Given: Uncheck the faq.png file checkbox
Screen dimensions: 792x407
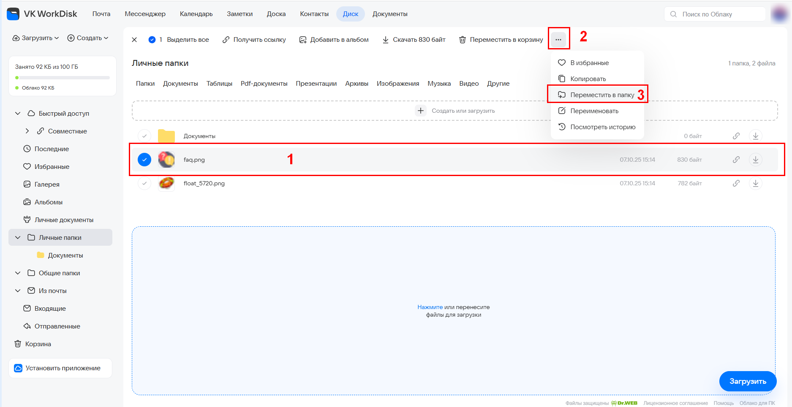Looking at the screenshot, I should [144, 160].
